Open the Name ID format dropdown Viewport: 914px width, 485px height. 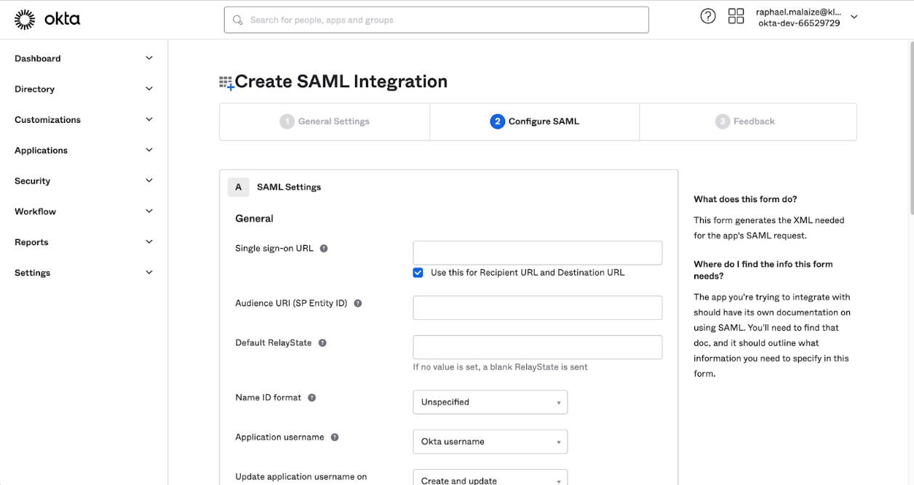[x=490, y=402]
